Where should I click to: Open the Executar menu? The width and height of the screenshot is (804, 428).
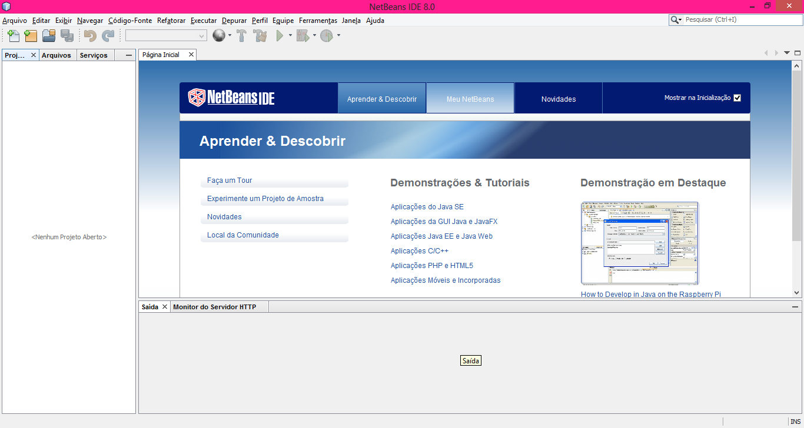coord(204,21)
